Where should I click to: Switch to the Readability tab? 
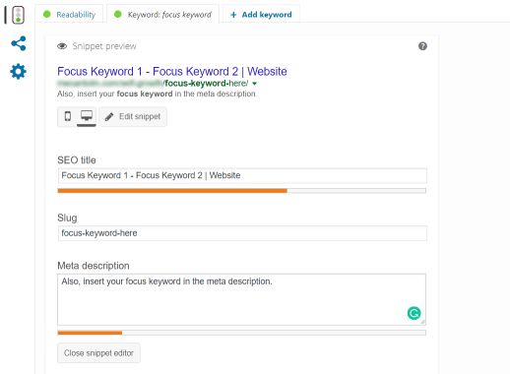tap(69, 14)
